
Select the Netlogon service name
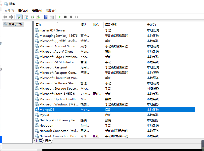click(x=46, y=126)
